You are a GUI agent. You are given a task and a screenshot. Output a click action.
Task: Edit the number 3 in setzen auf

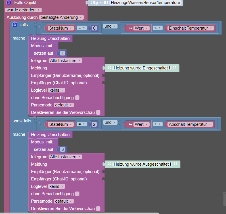(x=62, y=149)
